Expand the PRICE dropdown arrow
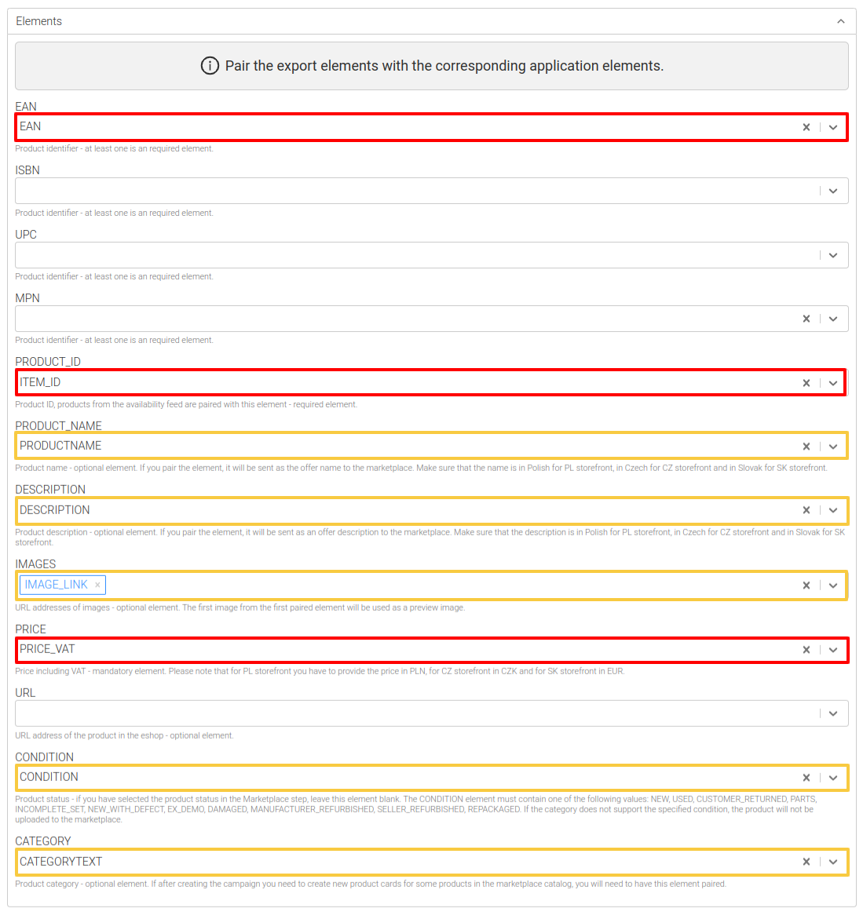Viewport: 863px width, 912px height. [833, 650]
